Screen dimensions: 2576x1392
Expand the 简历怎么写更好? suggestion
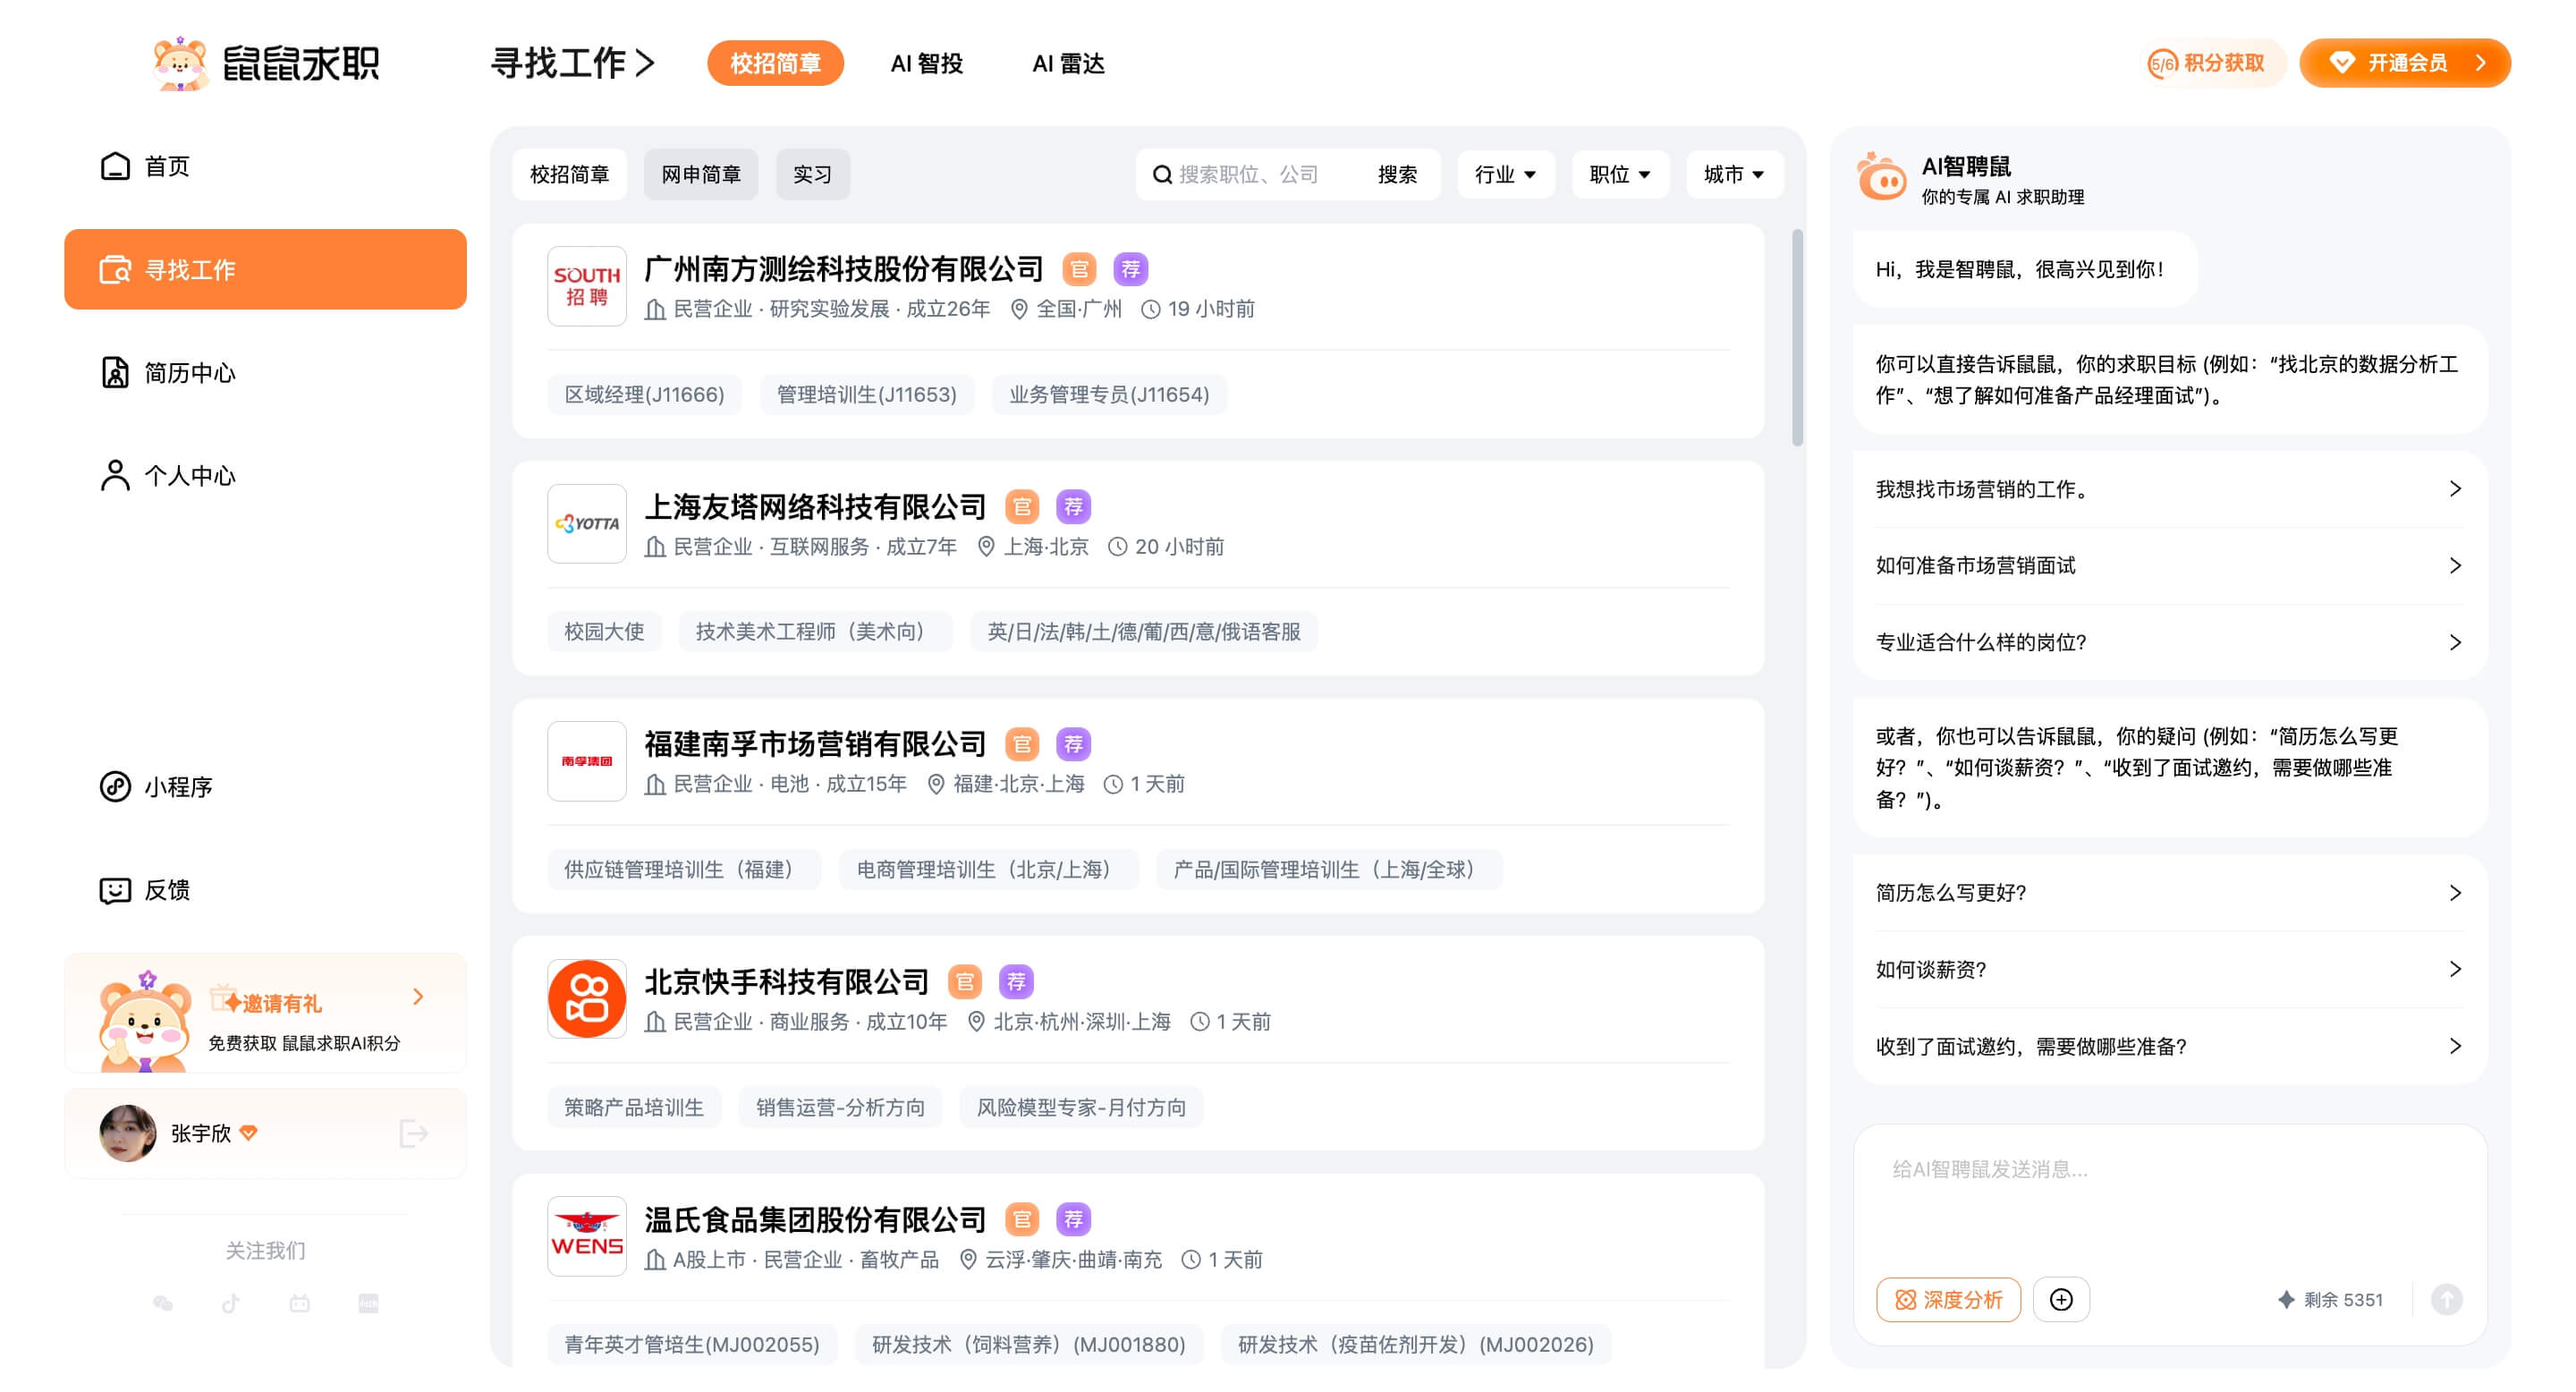[2168, 892]
